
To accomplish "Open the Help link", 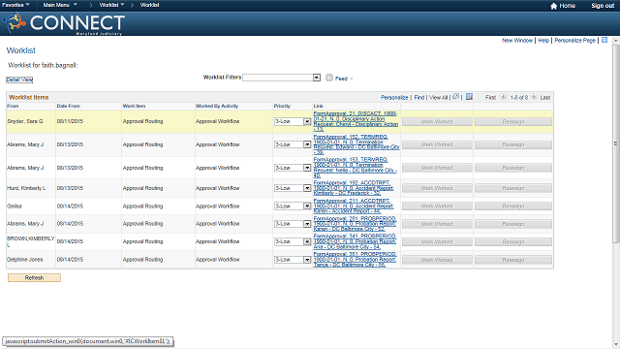I will [x=543, y=41].
